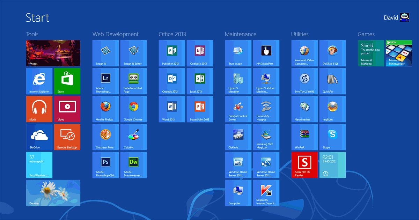The image size is (419, 220).
Task: Open PowerPoint 2013
Action: click(200, 109)
